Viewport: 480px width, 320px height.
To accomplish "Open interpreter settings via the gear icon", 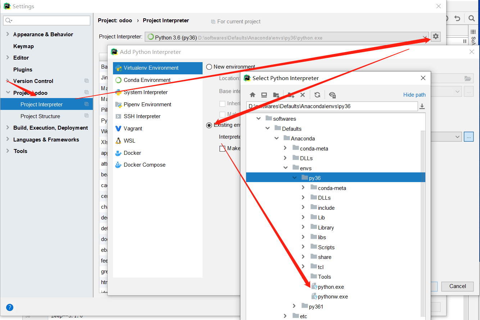I will click(435, 36).
